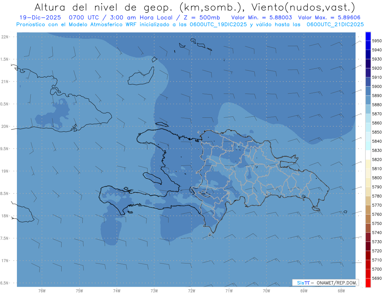383x295 pixels.
Task: Click the '72W' longitude axis label
Action: pyautogui.click(x=192, y=291)
